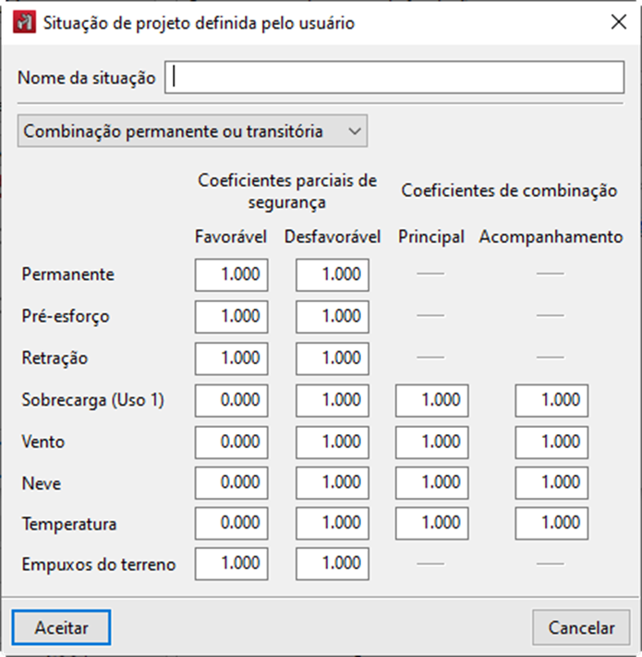Edit Empuxos do terreno Desfavorável value
642x657 pixels.
333,564
